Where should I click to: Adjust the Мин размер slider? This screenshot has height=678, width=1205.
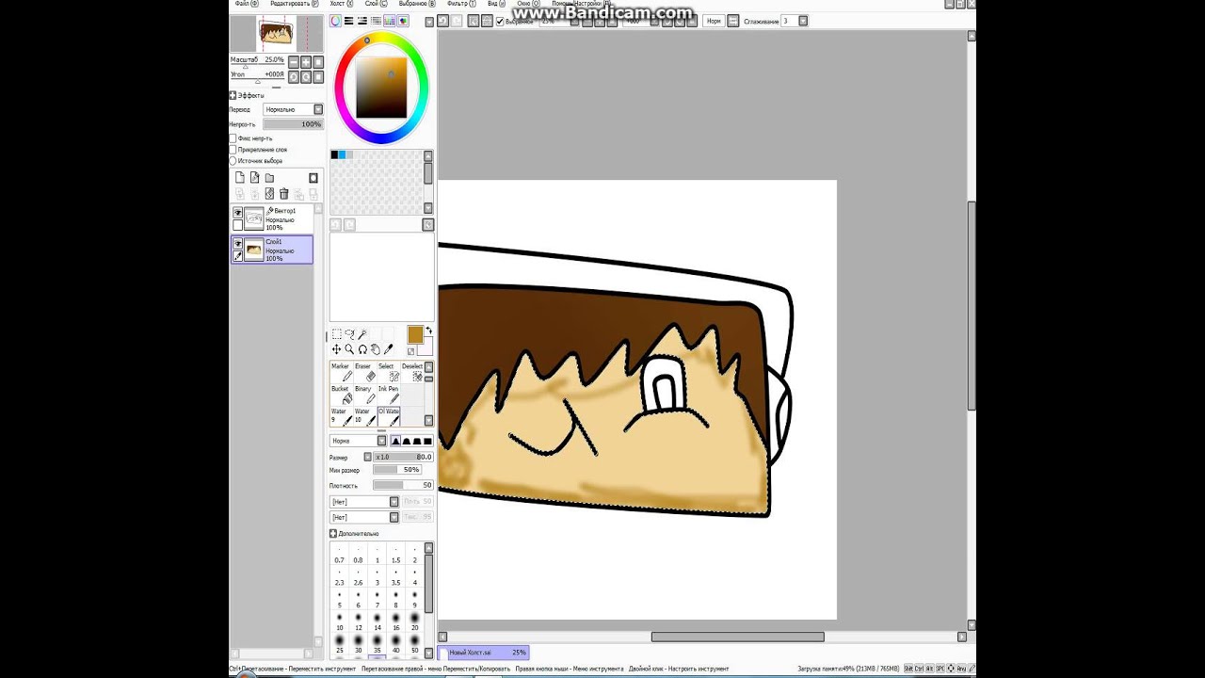pyautogui.click(x=397, y=469)
